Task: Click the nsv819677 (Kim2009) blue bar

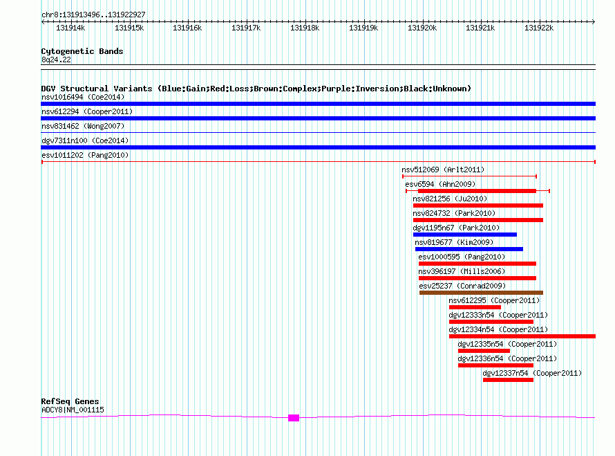Action: (x=469, y=249)
